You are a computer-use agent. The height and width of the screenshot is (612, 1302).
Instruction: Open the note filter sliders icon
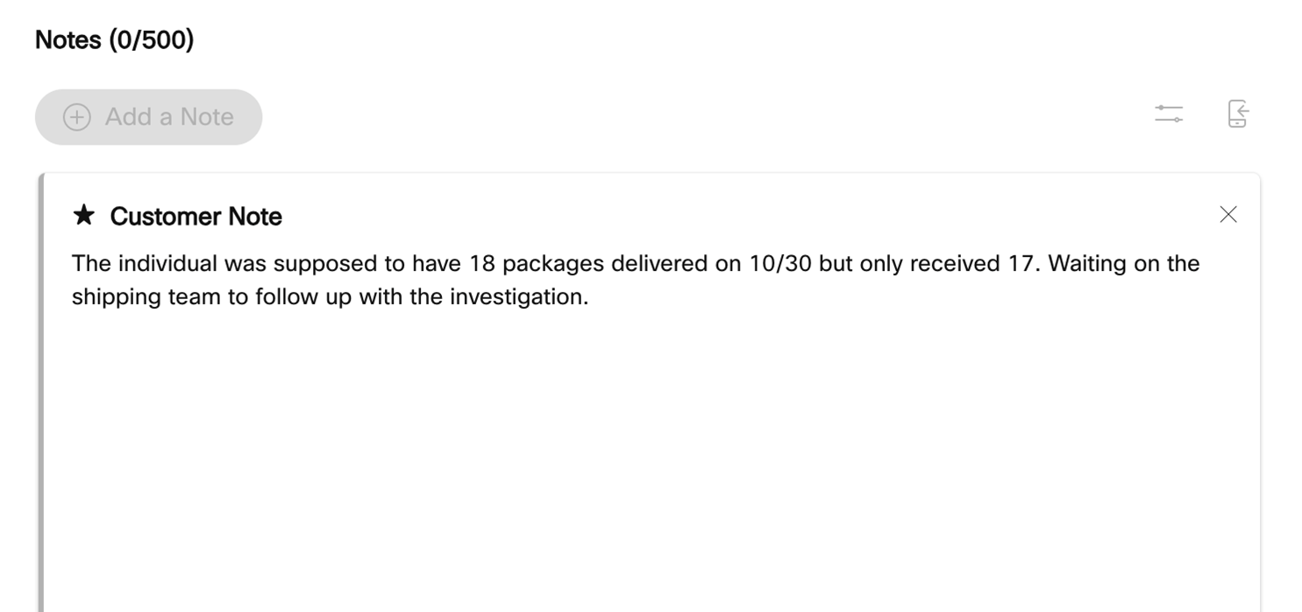(1169, 114)
